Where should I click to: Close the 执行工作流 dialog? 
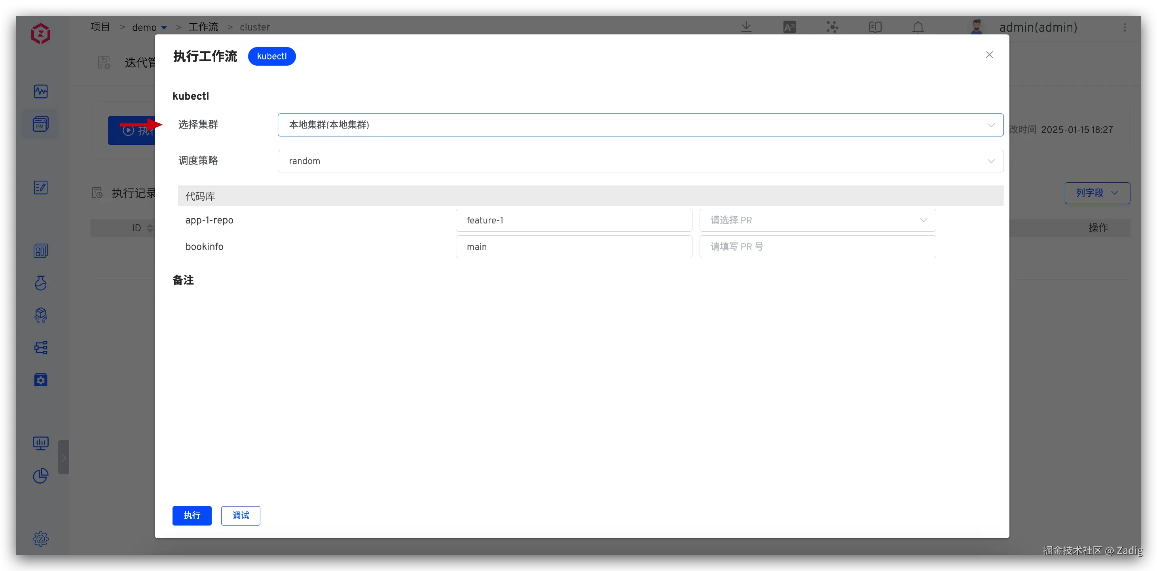[x=989, y=55]
